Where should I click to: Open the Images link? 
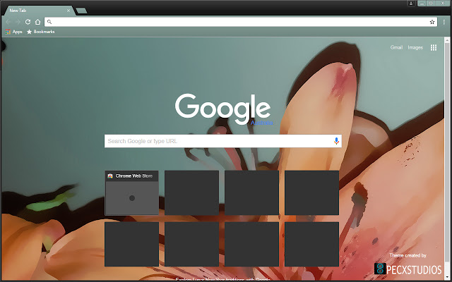coord(415,47)
